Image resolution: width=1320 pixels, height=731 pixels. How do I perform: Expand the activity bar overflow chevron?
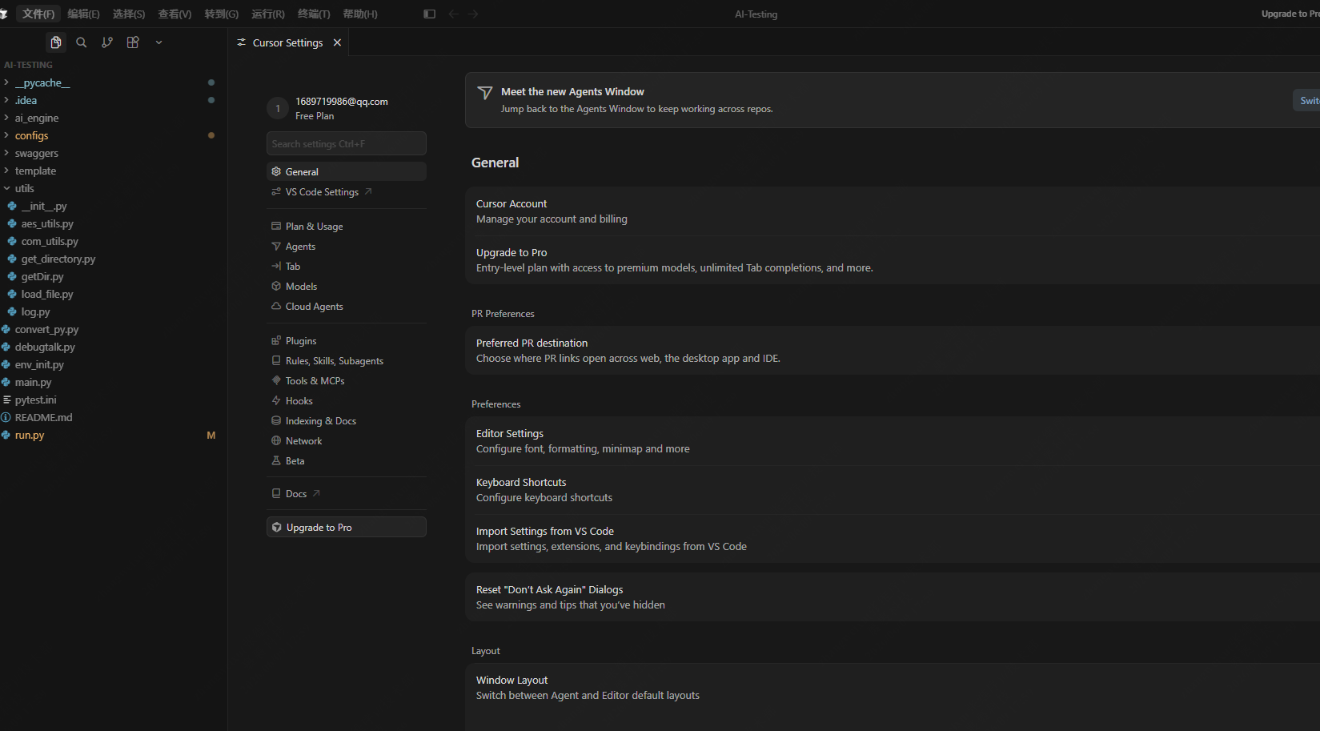point(158,42)
